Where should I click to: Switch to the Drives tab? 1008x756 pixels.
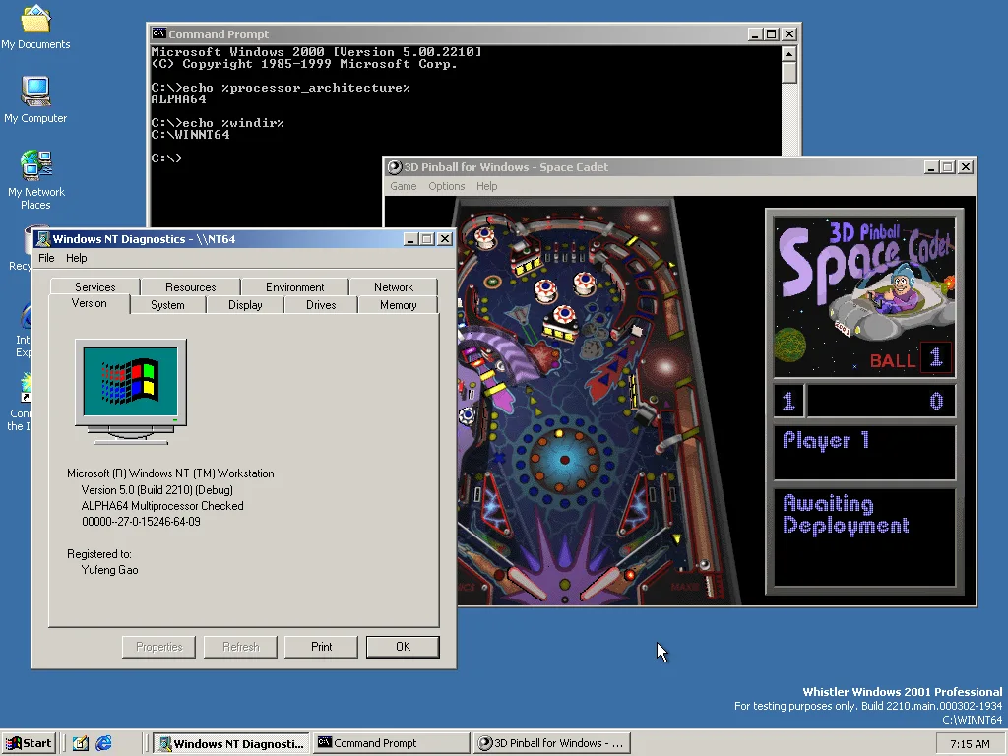321,305
